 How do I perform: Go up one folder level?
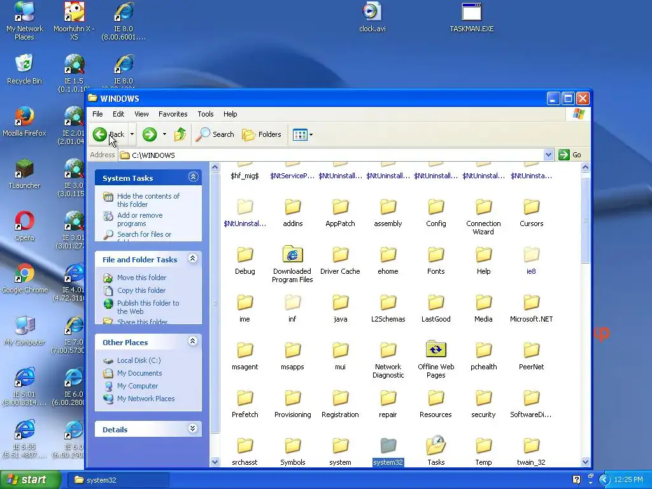point(180,134)
